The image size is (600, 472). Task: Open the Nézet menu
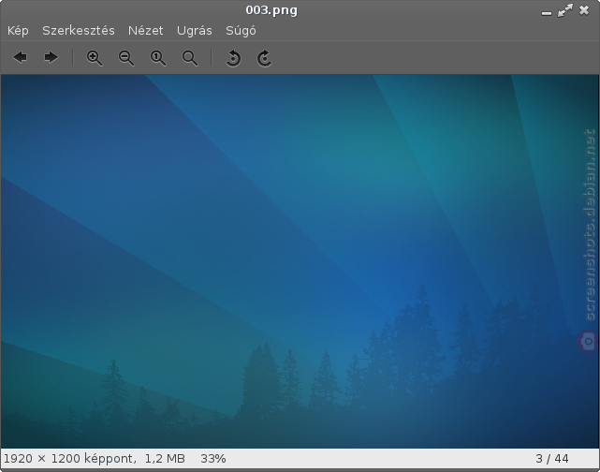point(145,31)
